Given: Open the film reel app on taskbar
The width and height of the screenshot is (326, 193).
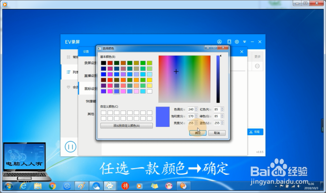Looking at the screenshot, I should pyautogui.click(x=67, y=186).
